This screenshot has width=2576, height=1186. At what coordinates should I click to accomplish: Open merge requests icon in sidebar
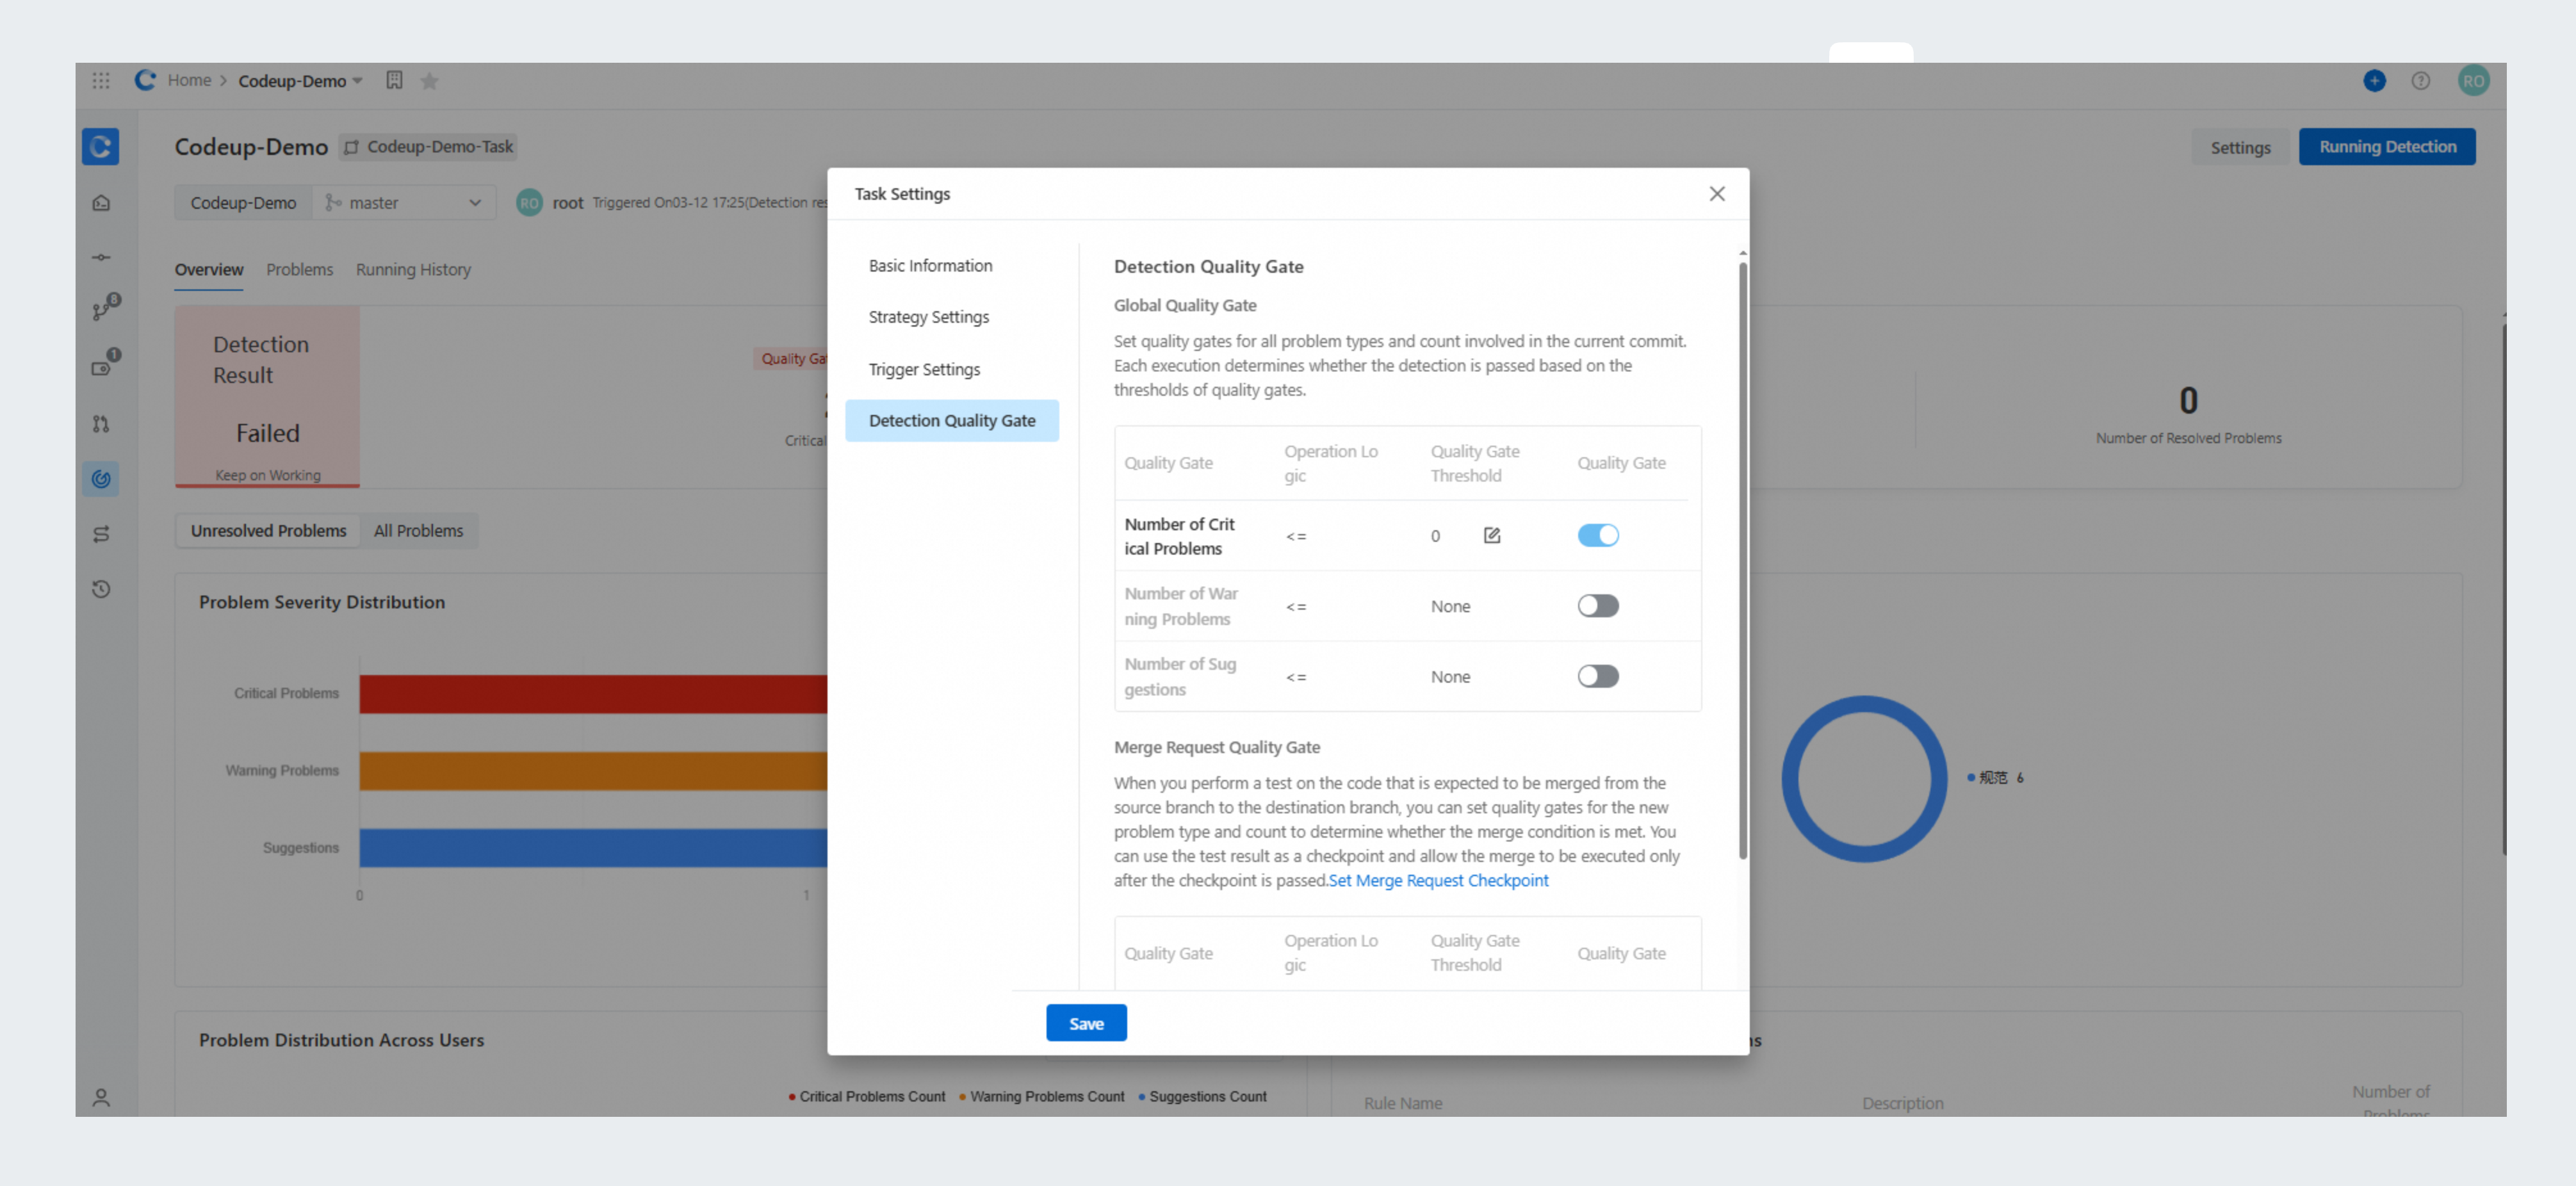(101, 424)
